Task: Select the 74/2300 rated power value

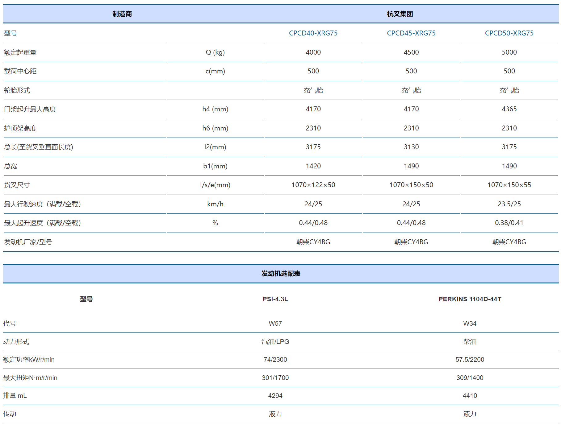Action: coord(275,360)
